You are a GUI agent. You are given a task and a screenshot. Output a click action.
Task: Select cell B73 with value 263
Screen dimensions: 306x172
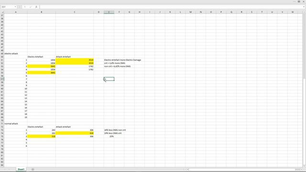tap(42, 130)
